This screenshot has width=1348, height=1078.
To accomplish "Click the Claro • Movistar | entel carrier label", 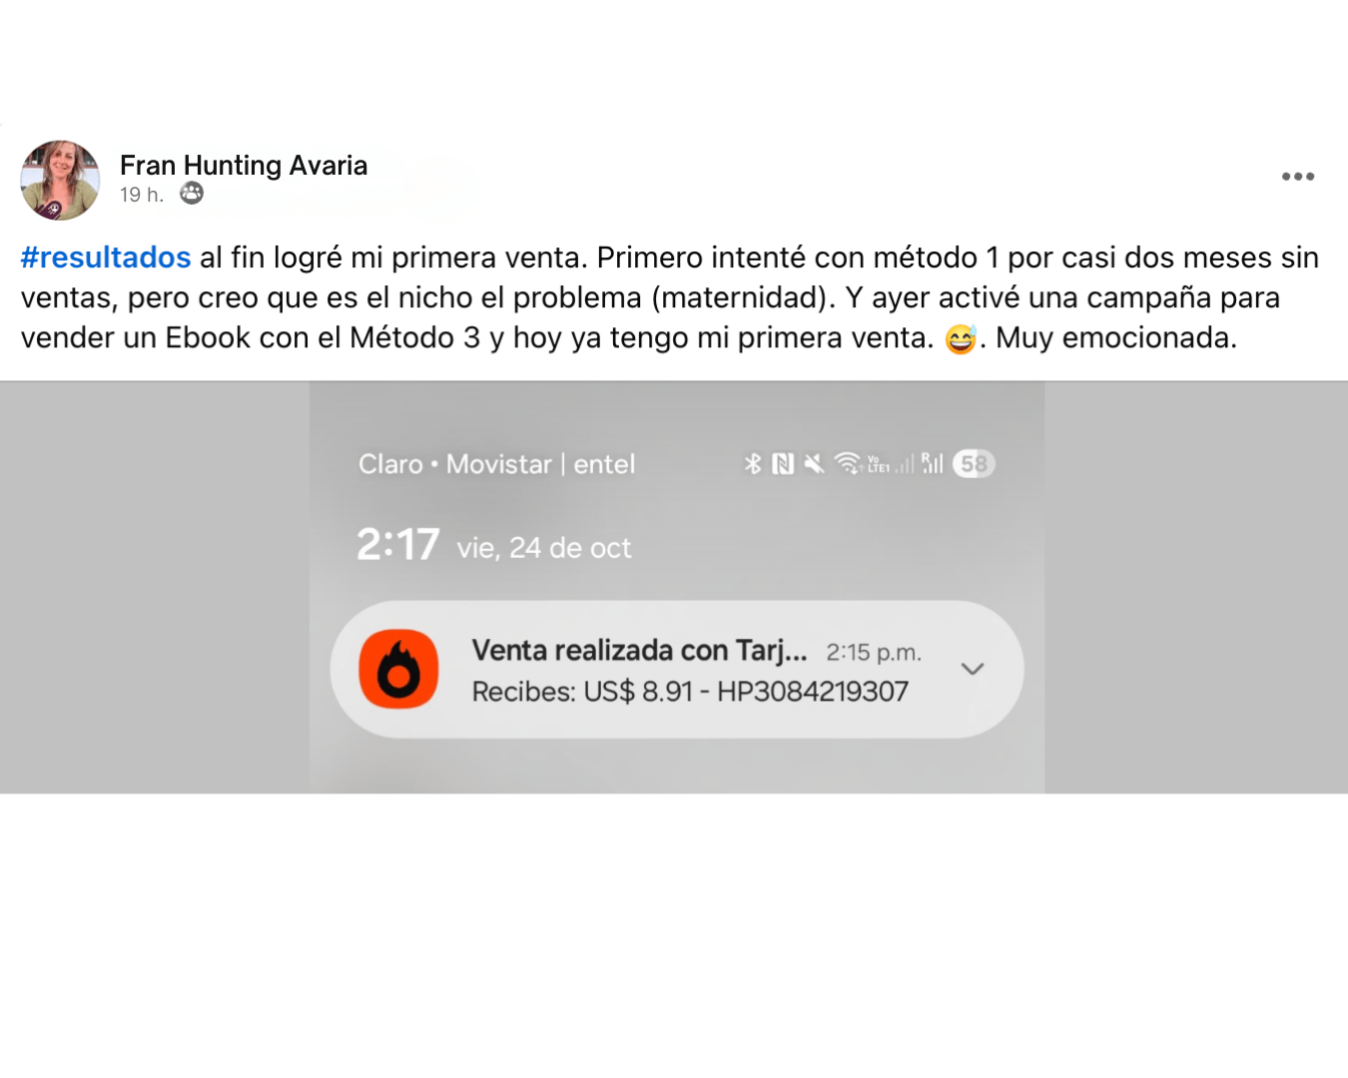I will 496,464.
